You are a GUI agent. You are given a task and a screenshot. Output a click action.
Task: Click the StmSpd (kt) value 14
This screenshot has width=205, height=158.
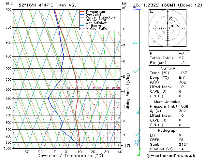(x=181, y=149)
